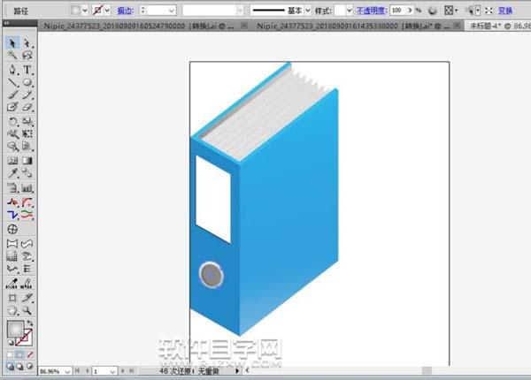
Task: Select the Paintbrush tool
Action: click(x=12, y=95)
